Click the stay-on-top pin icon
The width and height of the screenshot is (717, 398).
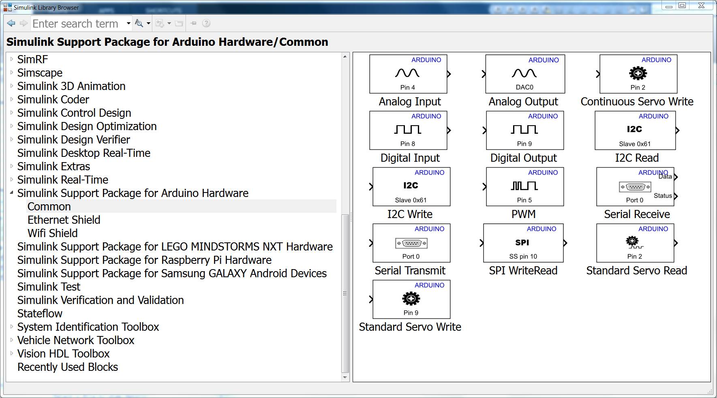[193, 24]
